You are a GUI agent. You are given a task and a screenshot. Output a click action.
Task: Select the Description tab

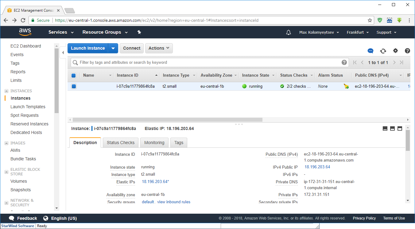click(x=85, y=143)
